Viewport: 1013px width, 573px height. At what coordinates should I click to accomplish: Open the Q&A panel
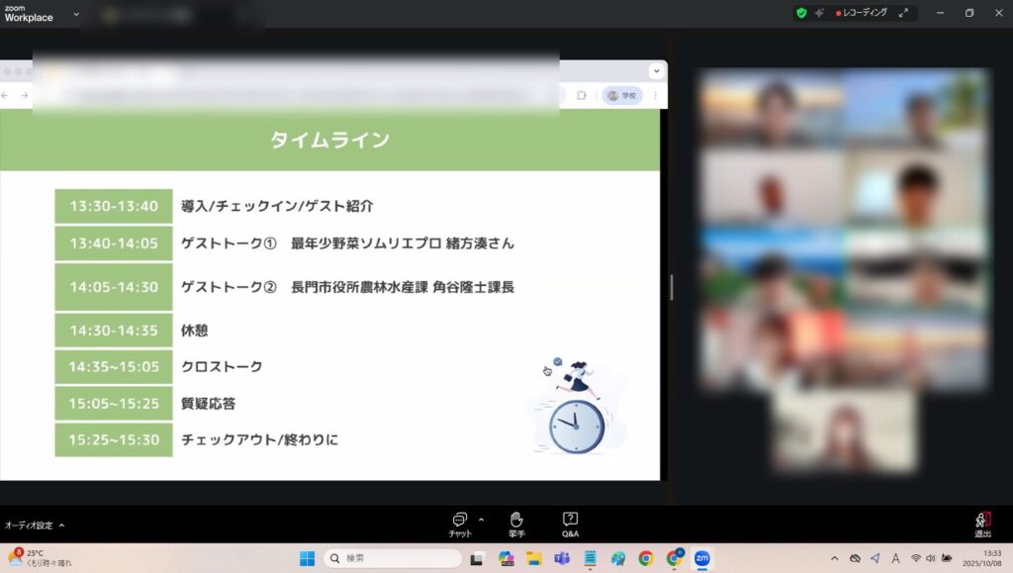tap(570, 524)
